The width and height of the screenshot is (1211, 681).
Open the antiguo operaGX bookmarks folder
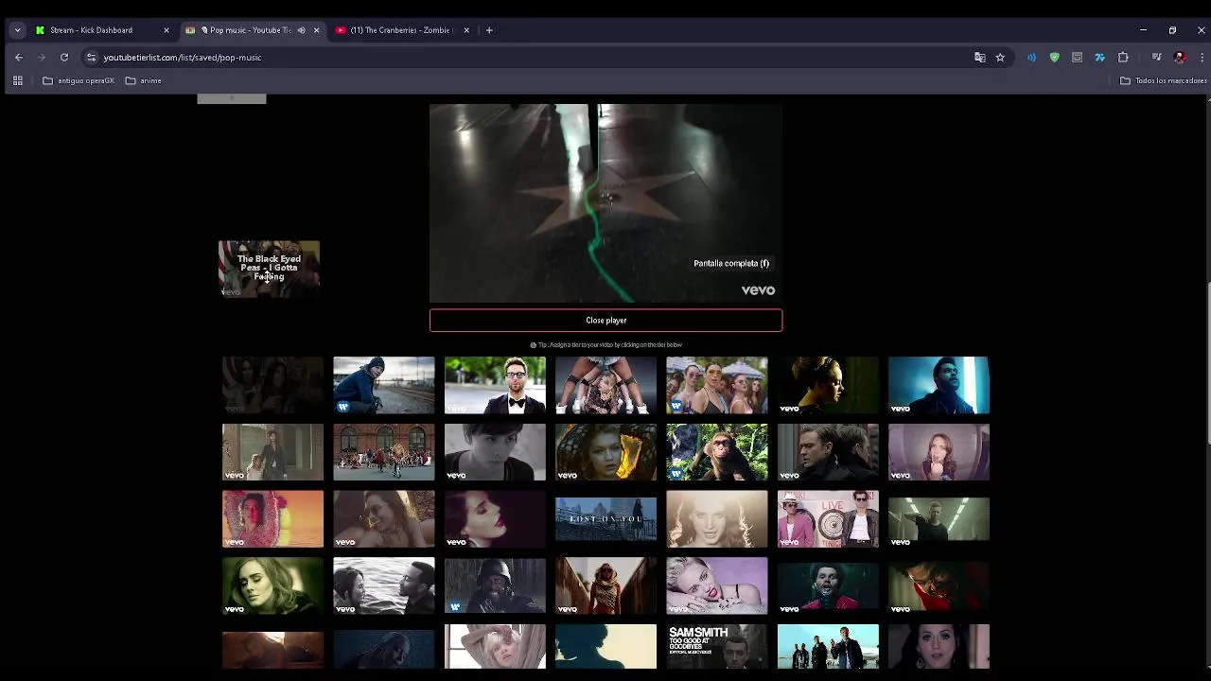click(79, 80)
